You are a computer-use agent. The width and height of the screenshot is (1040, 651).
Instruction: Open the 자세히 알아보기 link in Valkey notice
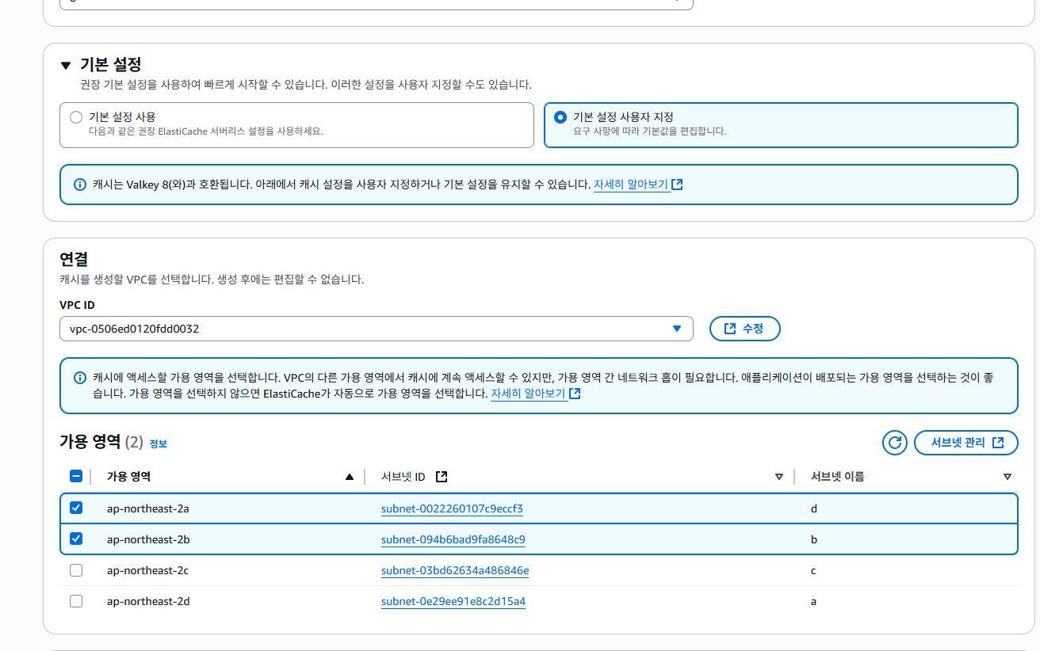coord(638,185)
